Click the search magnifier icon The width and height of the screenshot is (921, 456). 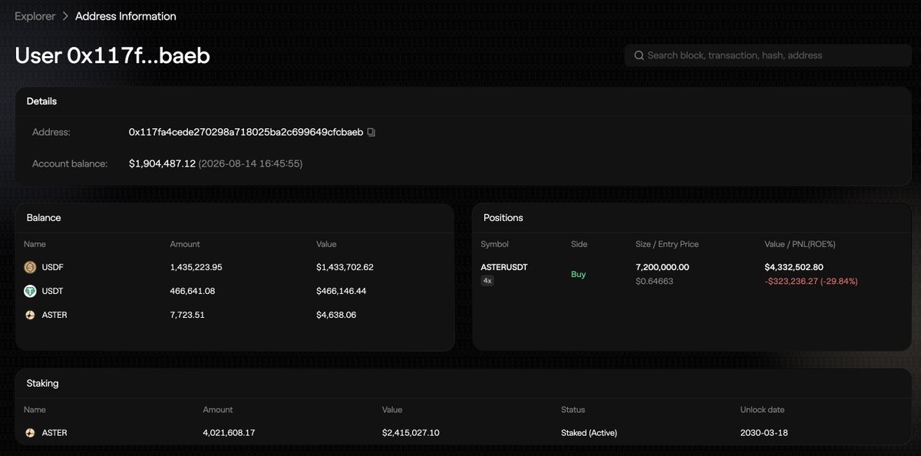[638, 55]
